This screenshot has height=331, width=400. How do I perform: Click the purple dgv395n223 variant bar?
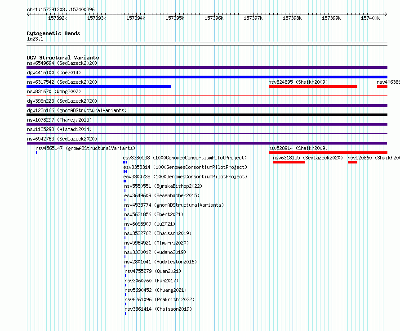[x=207, y=105]
